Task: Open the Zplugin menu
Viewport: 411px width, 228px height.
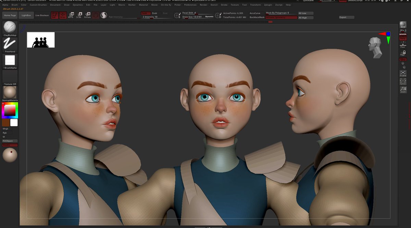Action: coord(268,5)
